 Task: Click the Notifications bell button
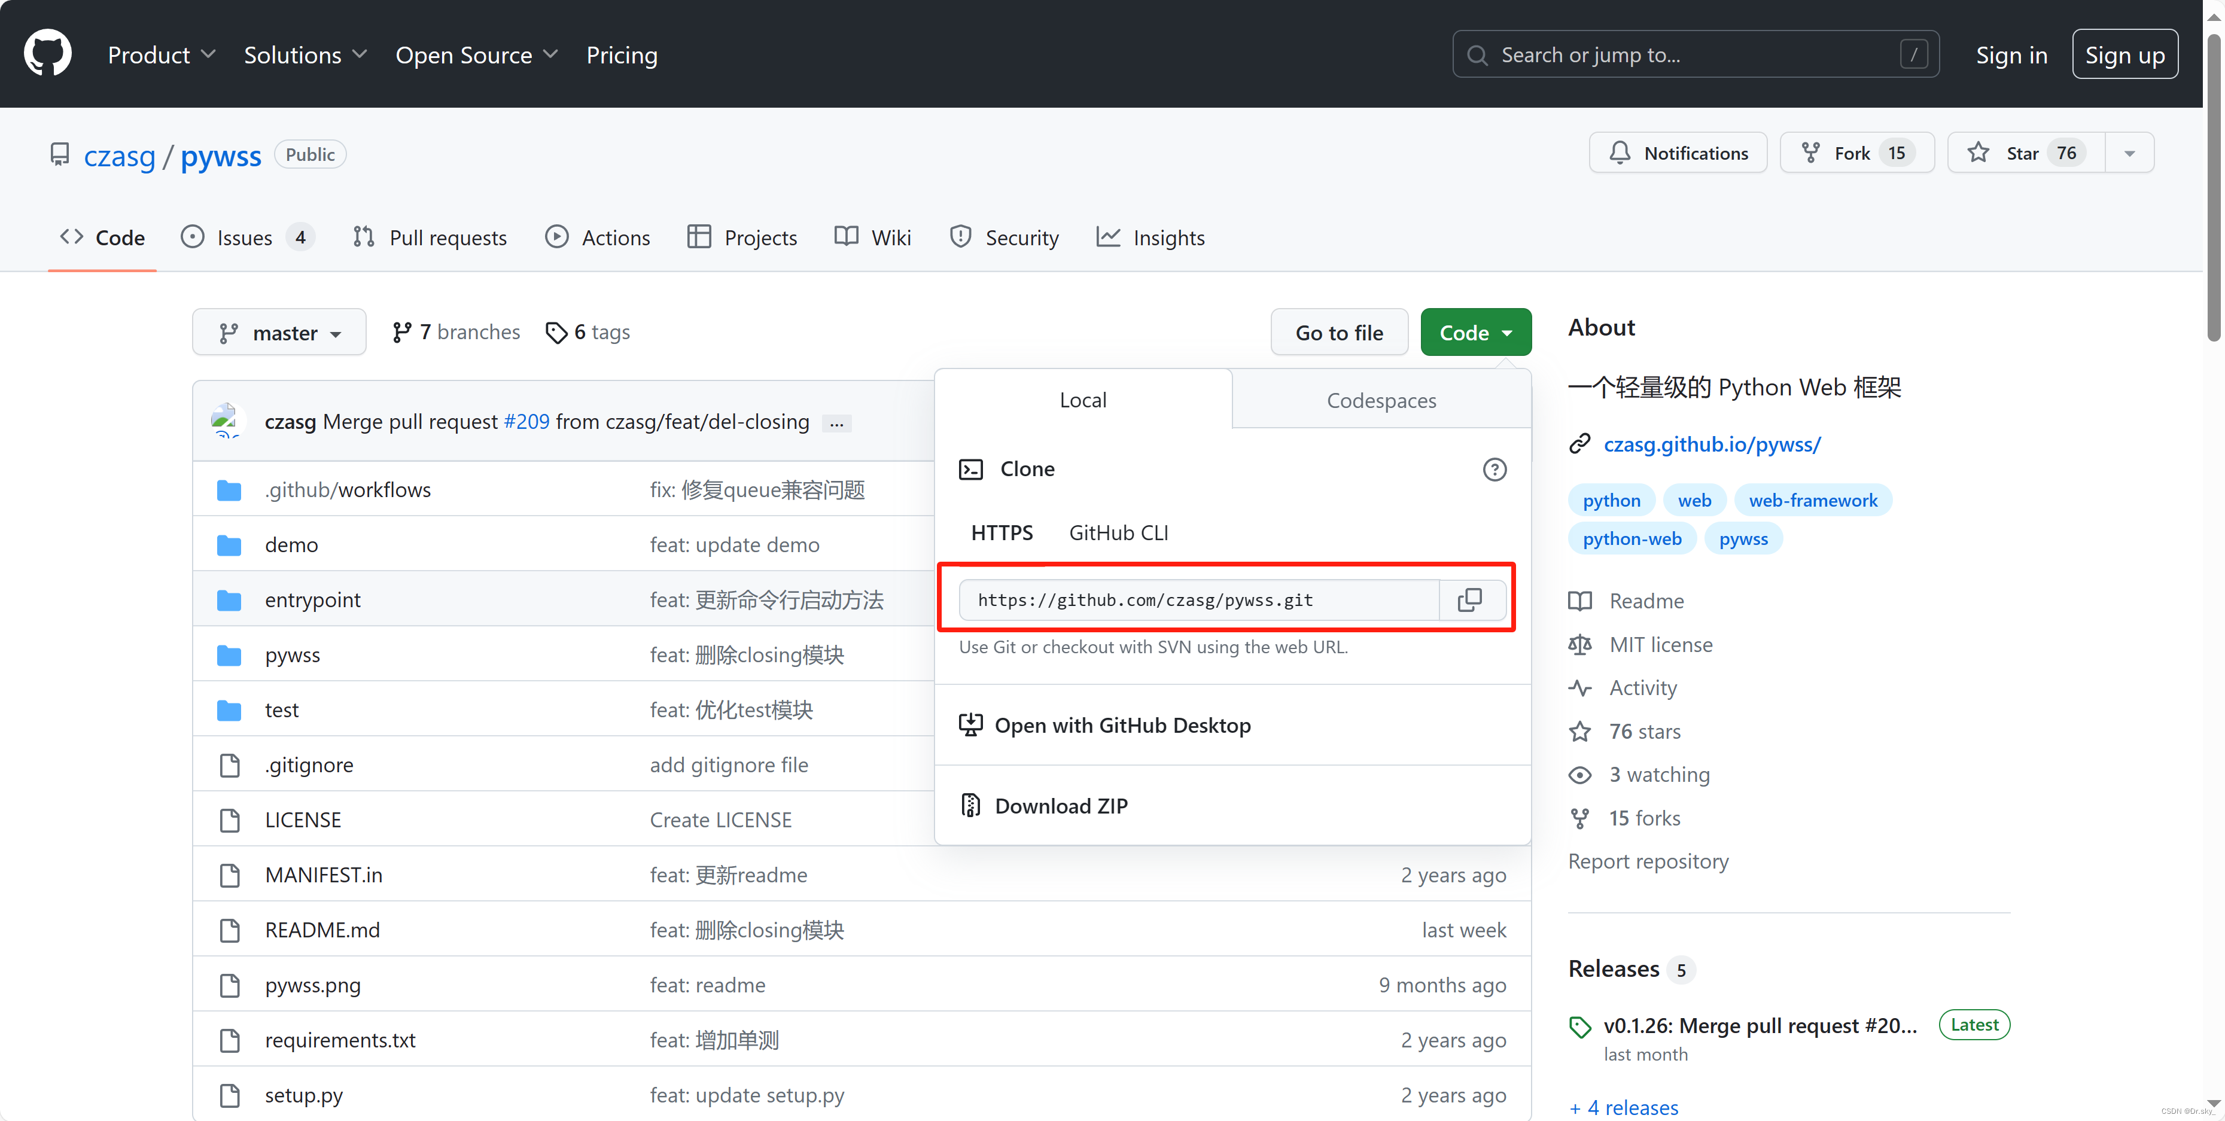point(1678,153)
